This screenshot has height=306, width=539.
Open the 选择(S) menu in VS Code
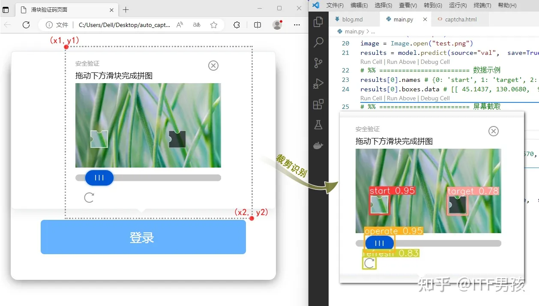[383, 6]
